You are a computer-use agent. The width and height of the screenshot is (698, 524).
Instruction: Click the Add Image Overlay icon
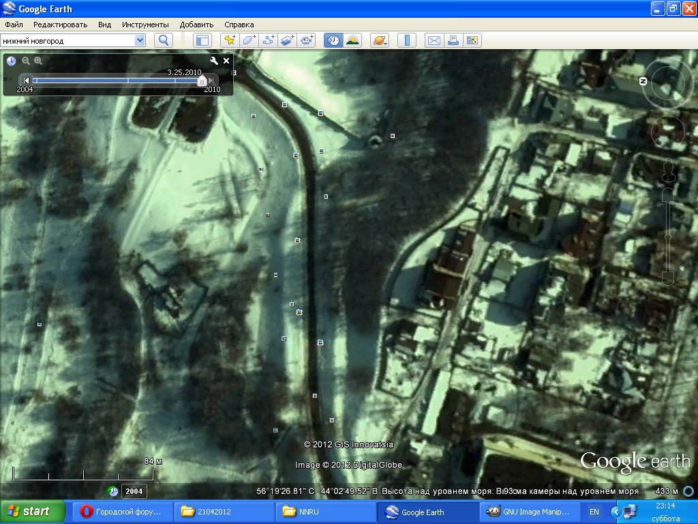point(287,40)
